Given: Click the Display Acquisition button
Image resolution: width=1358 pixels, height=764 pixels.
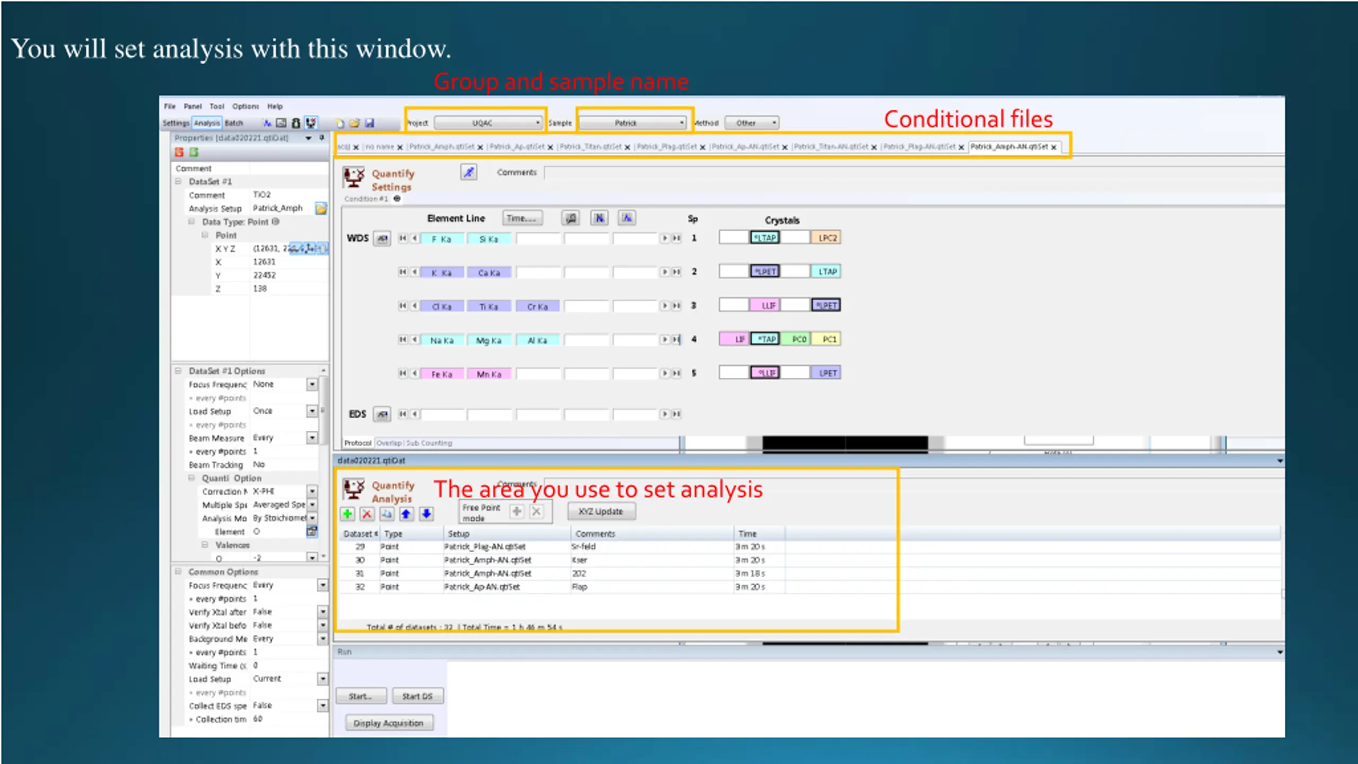Looking at the screenshot, I should tap(389, 723).
